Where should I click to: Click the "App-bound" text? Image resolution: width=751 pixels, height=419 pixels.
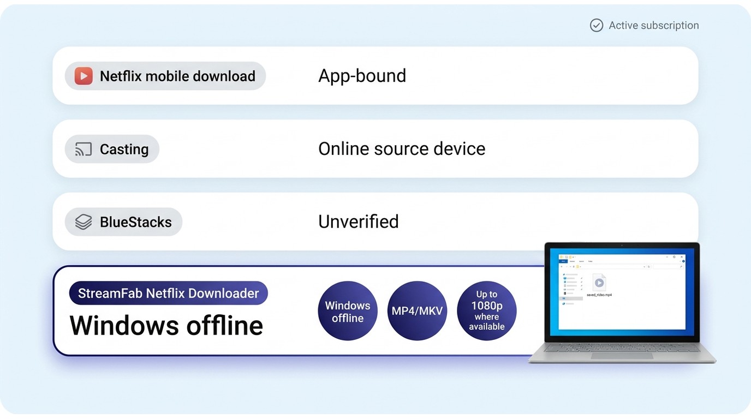362,76
